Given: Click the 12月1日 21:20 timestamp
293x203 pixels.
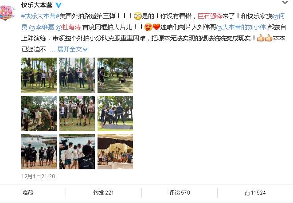Looking at the screenshot, I should coord(38,176).
